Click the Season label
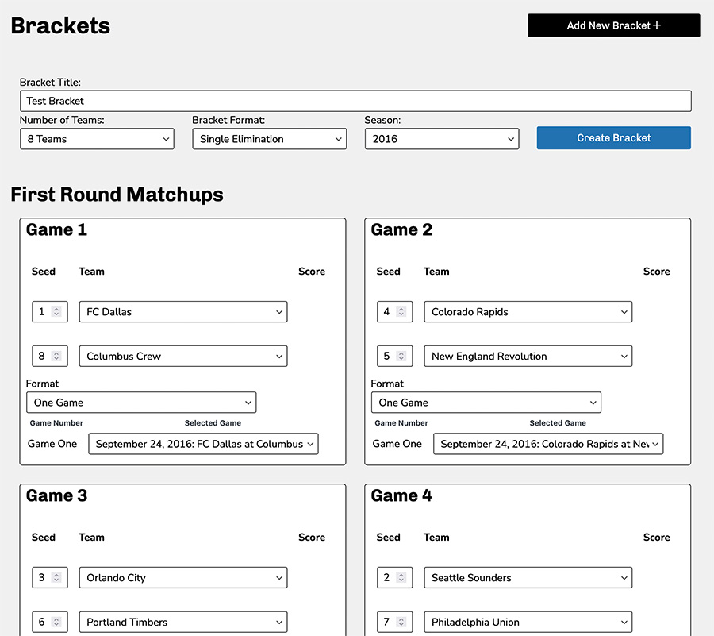This screenshot has width=714, height=636. [382, 120]
